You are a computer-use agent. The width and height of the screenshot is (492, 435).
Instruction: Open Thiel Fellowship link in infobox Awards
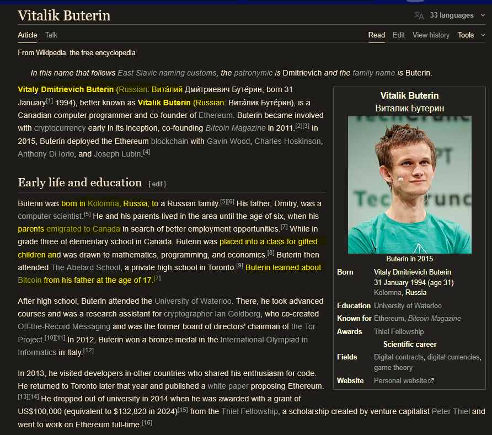click(399, 332)
